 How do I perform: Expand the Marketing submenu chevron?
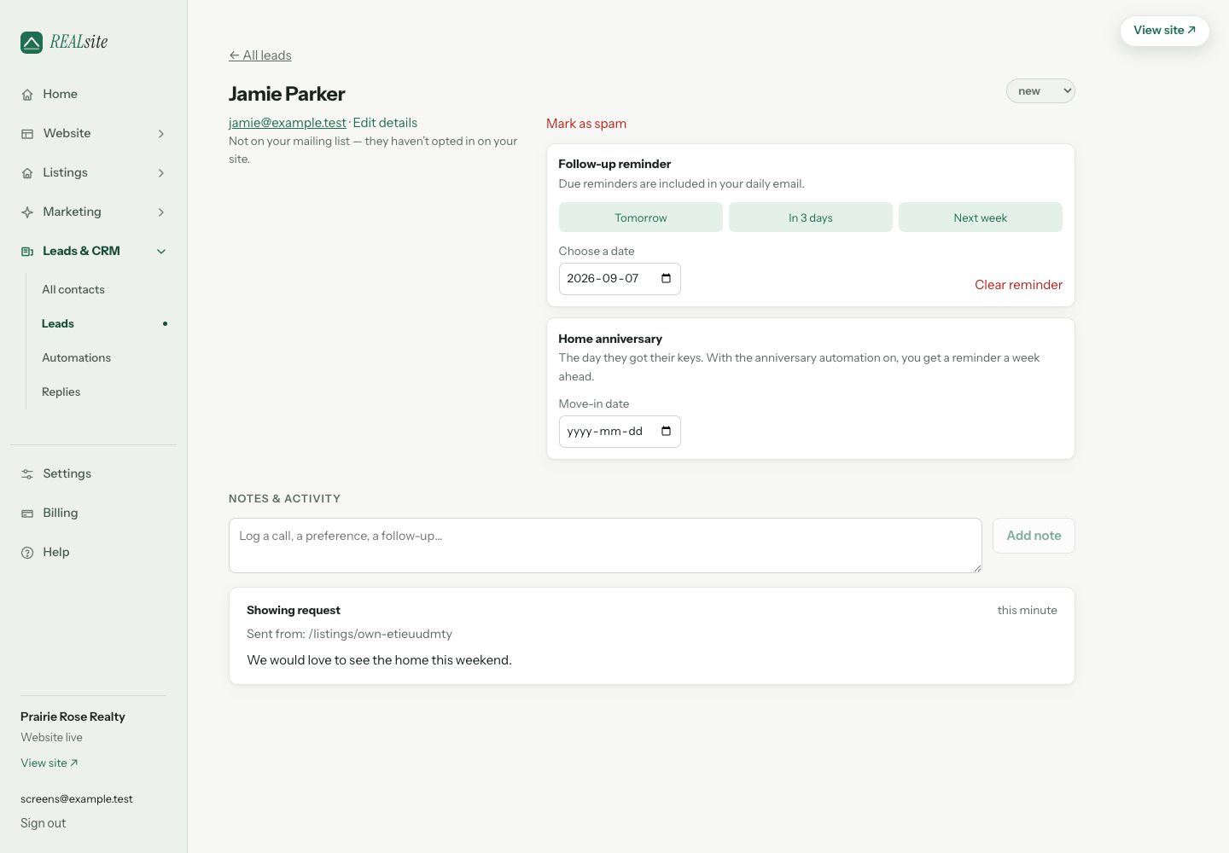tap(161, 212)
